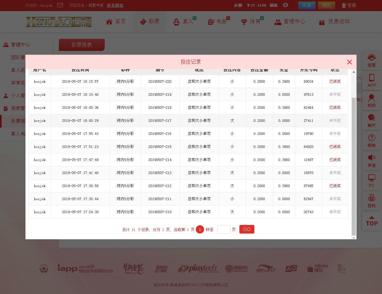Go to 首页 home menu
The image size is (382, 294).
pyautogui.click(x=116, y=22)
